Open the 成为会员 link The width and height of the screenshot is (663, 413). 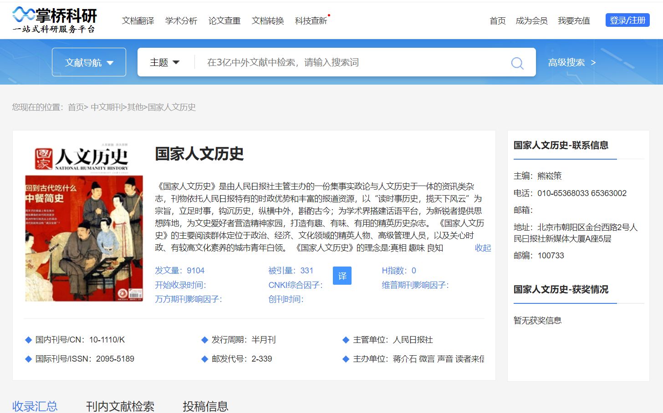[531, 21]
